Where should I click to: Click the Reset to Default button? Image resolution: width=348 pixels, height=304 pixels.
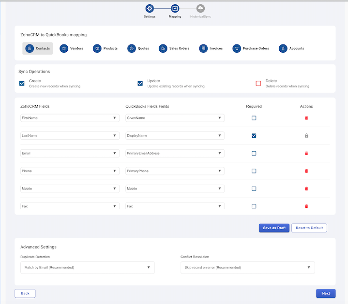pyautogui.click(x=309, y=228)
